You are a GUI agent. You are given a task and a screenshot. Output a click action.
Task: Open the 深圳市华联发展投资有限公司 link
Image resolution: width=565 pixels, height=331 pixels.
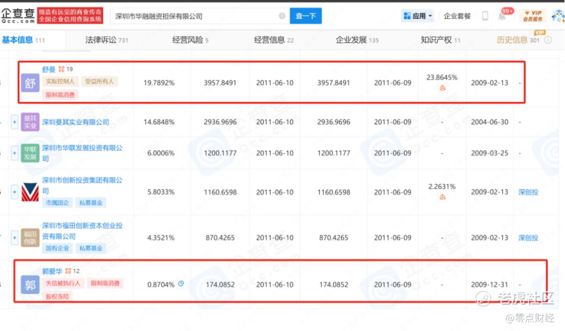[82, 153]
